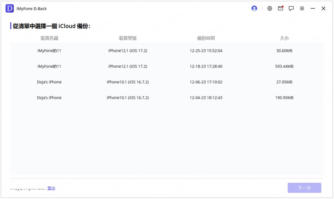This screenshot has height=199, width=334.
Task: Click the 裝置型號 column header
Action: click(x=128, y=38)
